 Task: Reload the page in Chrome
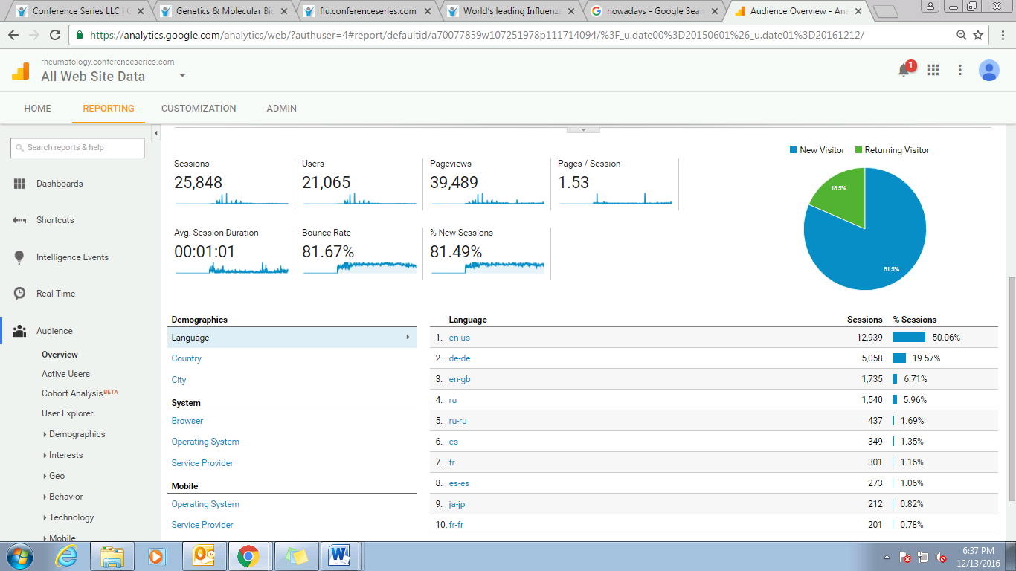pos(55,35)
